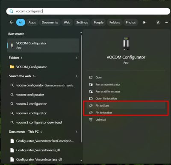The width and height of the screenshot is (171, 165).
Task: Choose Pin to taskbar
Action: click(x=126, y=113)
